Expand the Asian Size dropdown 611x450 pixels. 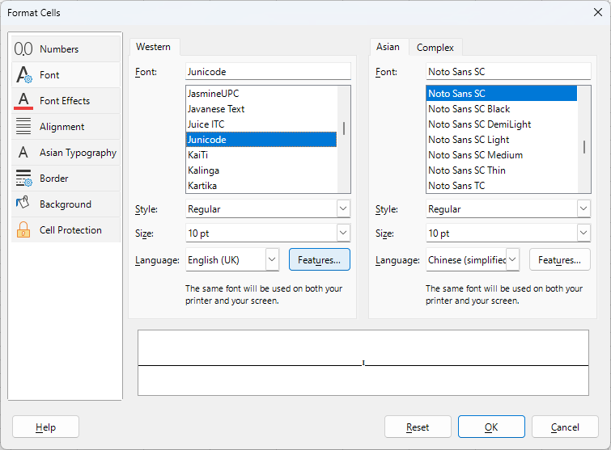(583, 233)
